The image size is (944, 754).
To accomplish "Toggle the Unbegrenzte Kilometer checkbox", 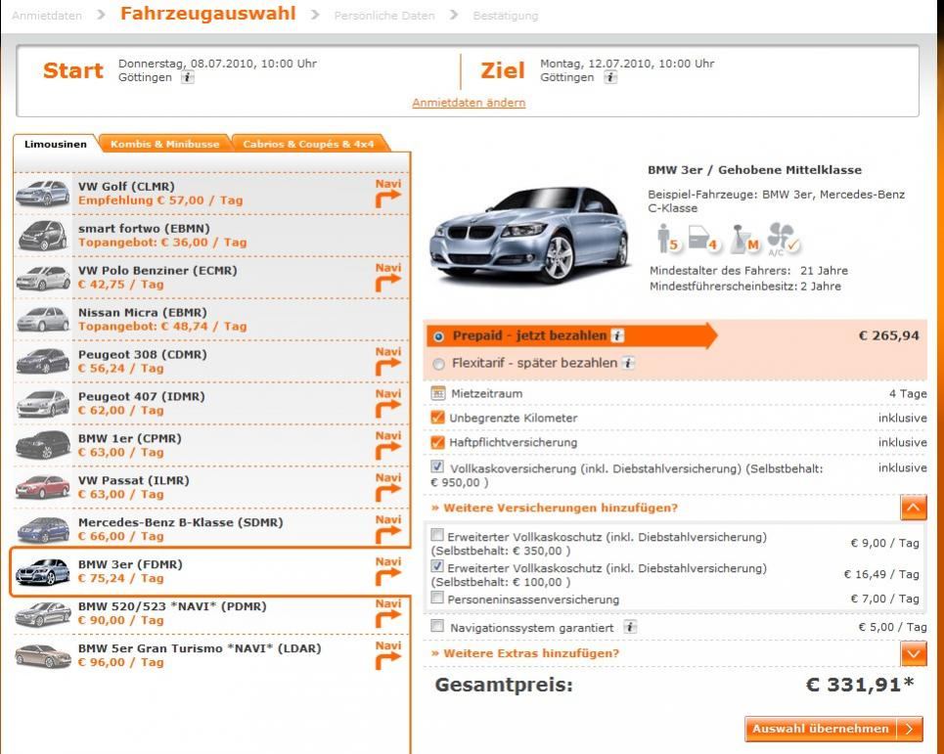I will [437, 418].
